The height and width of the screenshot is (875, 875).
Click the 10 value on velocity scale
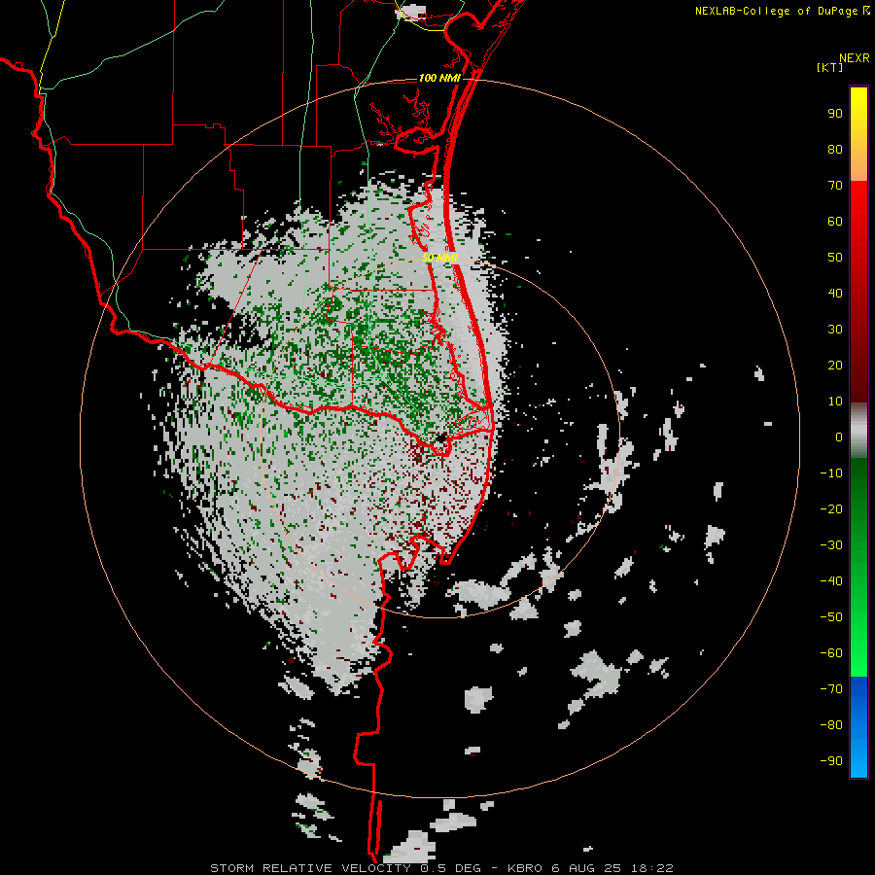click(x=835, y=402)
